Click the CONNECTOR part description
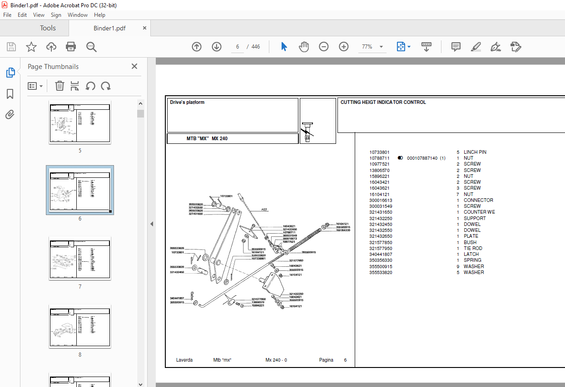The width and height of the screenshot is (565, 387). point(478,200)
